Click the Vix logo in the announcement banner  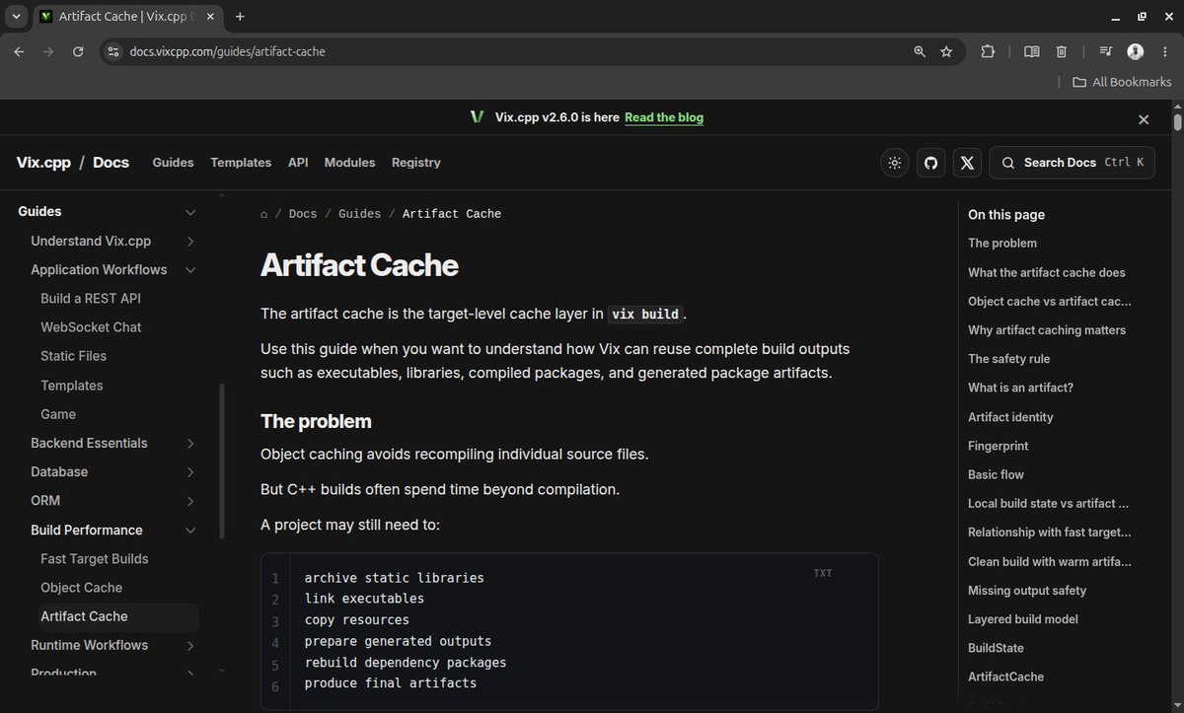click(478, 117)
